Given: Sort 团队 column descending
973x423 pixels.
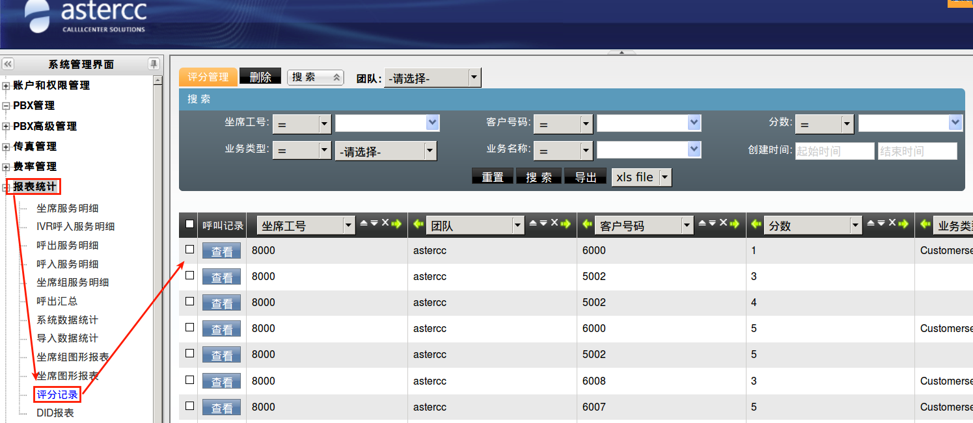Looking at the screenshot, I should coord(543,223).
